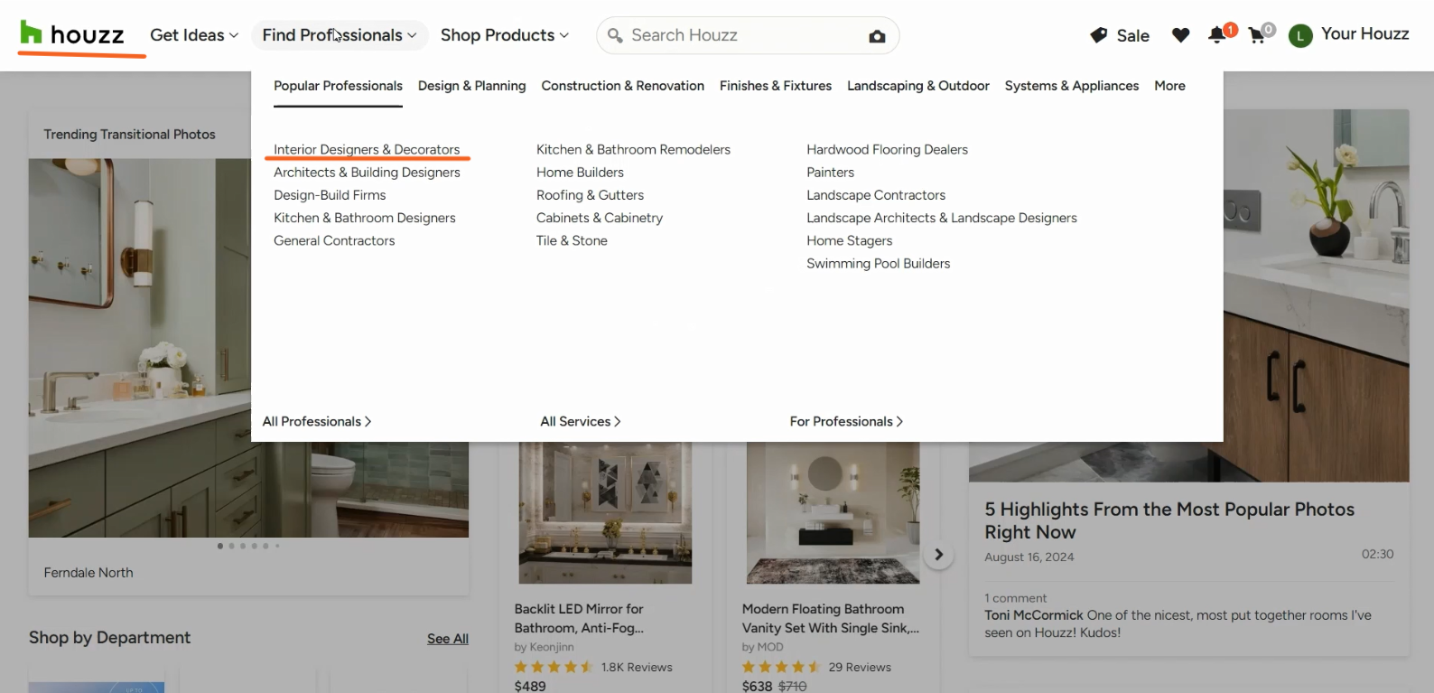Click the next arrow on product carousel
The width and height of the screenshot is (1434, 693).
tap(939, 555)
